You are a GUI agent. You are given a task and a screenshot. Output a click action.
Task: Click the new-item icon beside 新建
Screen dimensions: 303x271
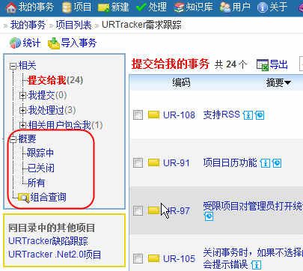pos(104,8)
